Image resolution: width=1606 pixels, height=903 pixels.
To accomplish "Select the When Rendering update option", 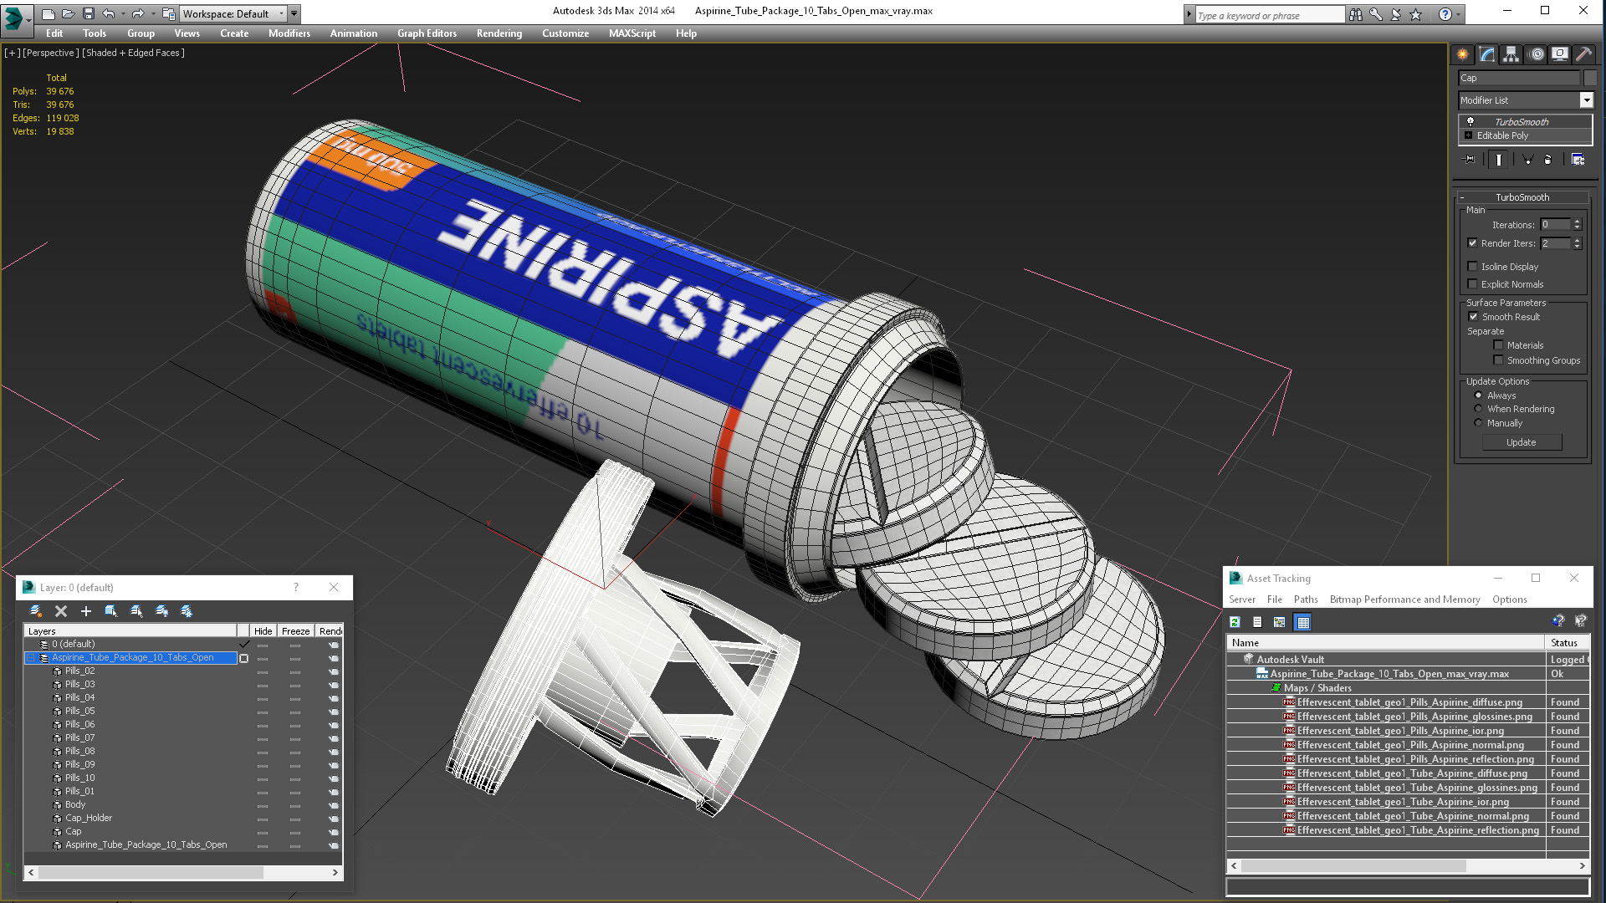I will coord(1478,409).
